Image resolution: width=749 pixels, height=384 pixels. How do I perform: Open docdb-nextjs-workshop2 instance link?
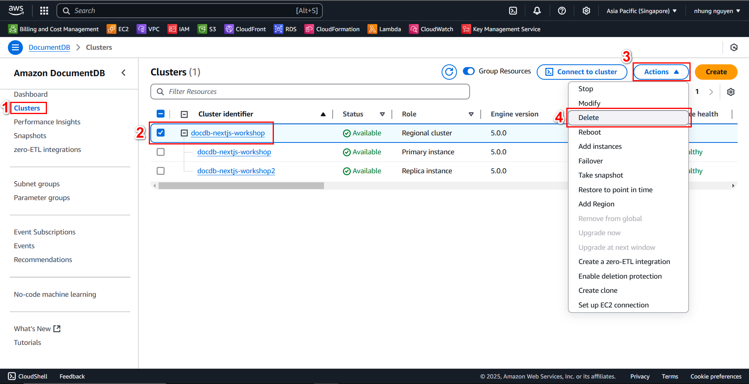[236, 171]
